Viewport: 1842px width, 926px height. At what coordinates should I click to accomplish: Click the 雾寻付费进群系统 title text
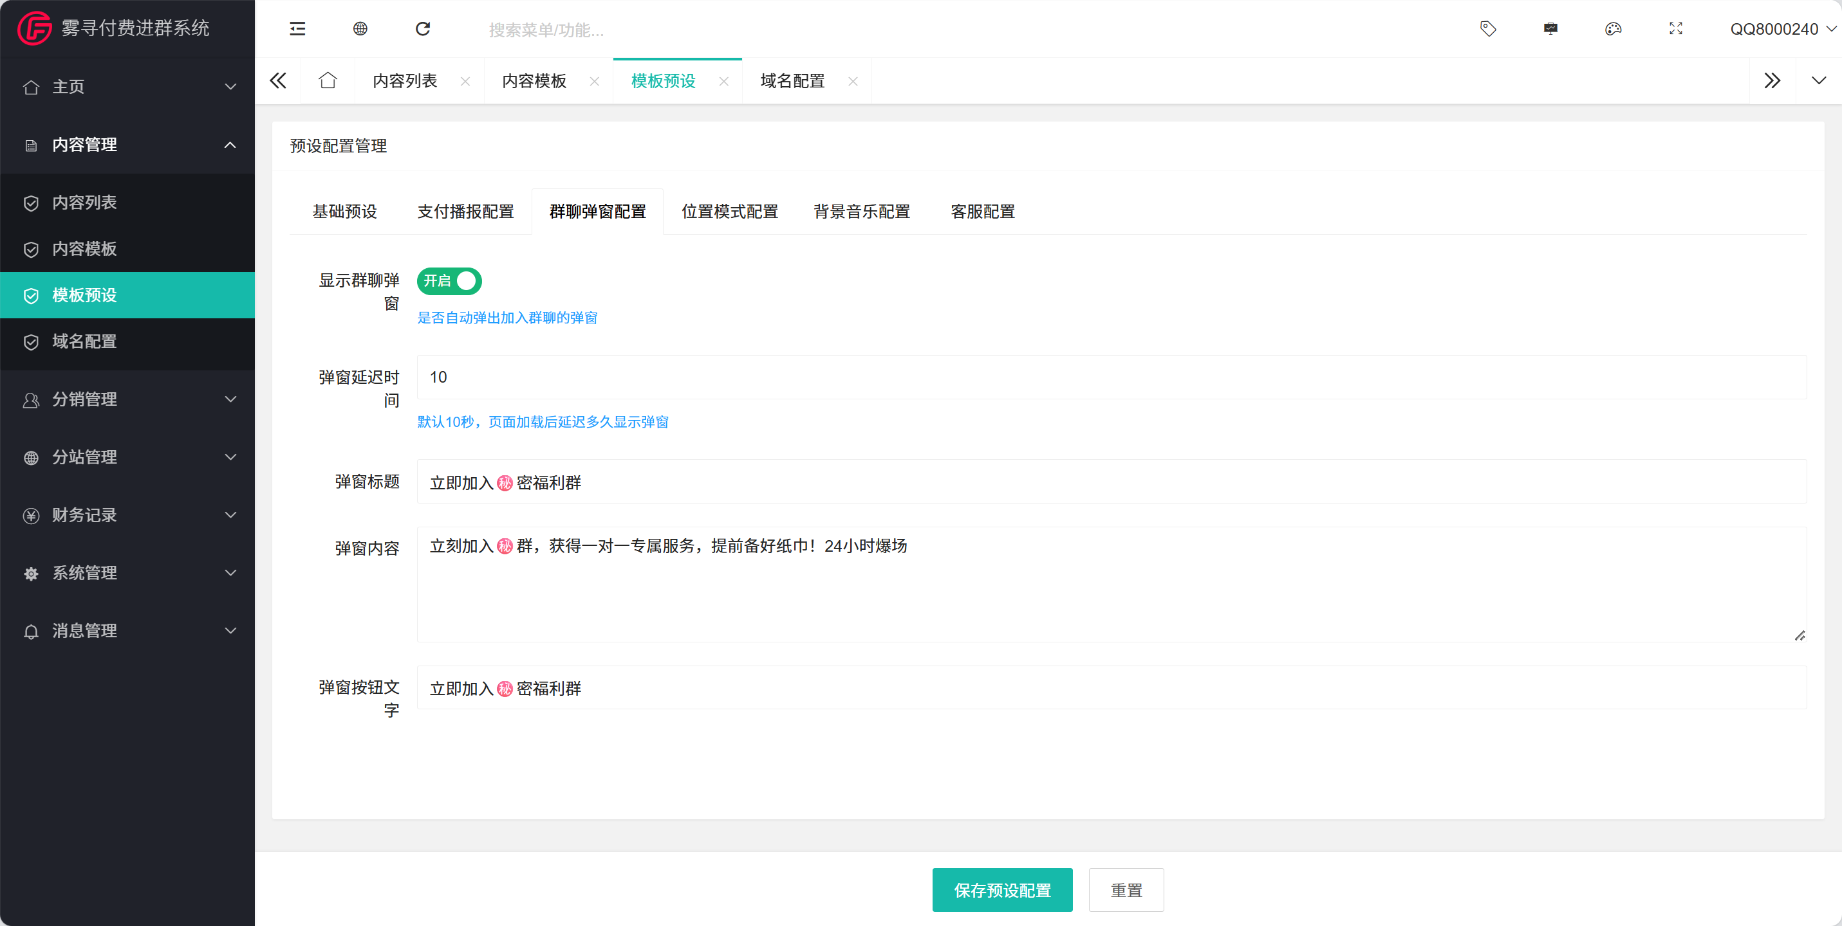click(135, 28)
